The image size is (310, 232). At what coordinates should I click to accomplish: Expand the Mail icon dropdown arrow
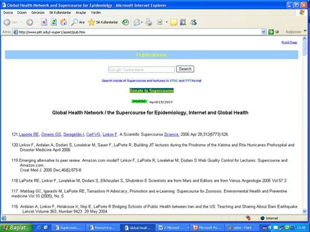142,22
